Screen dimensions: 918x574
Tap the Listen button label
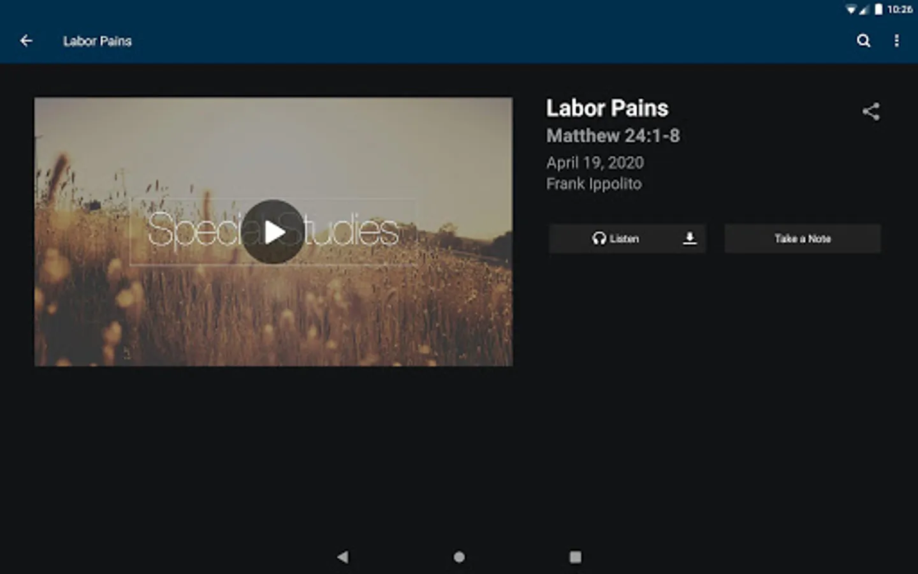[x=624, y=239]
